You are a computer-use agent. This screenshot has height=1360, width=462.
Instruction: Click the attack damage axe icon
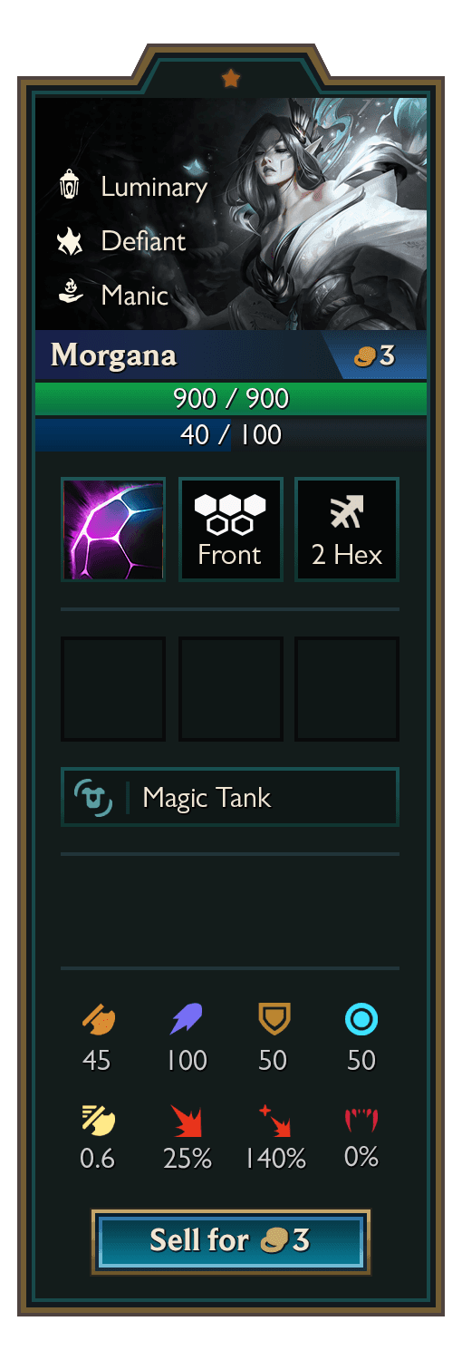pos(98,1020)
